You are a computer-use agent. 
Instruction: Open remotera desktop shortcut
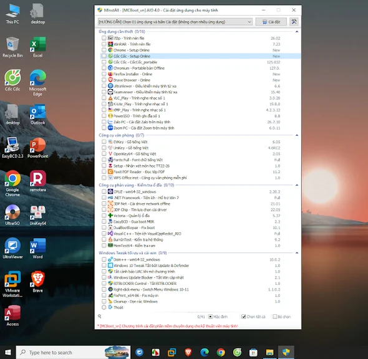(x=37, y=181)
